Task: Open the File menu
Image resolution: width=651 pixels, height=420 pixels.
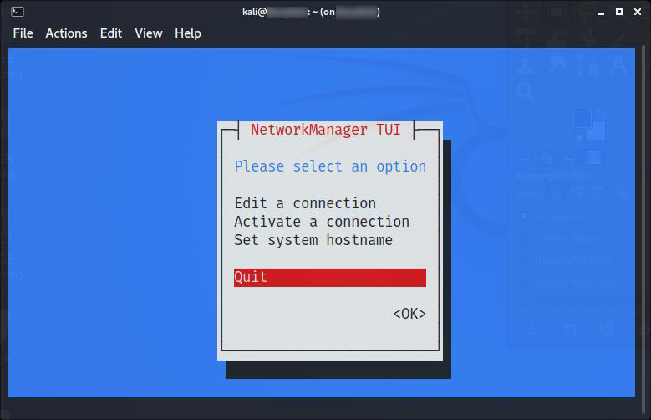Action: coord(23,33)
